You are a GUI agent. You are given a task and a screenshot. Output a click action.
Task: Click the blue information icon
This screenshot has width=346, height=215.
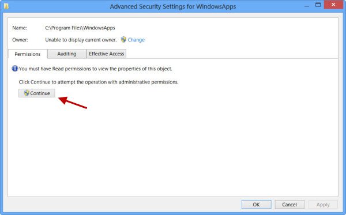[x=15, y=69]
